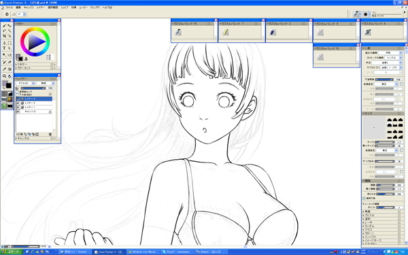Click the Windows スタート button
Screen dimensions: 408x255
point(12,252)
